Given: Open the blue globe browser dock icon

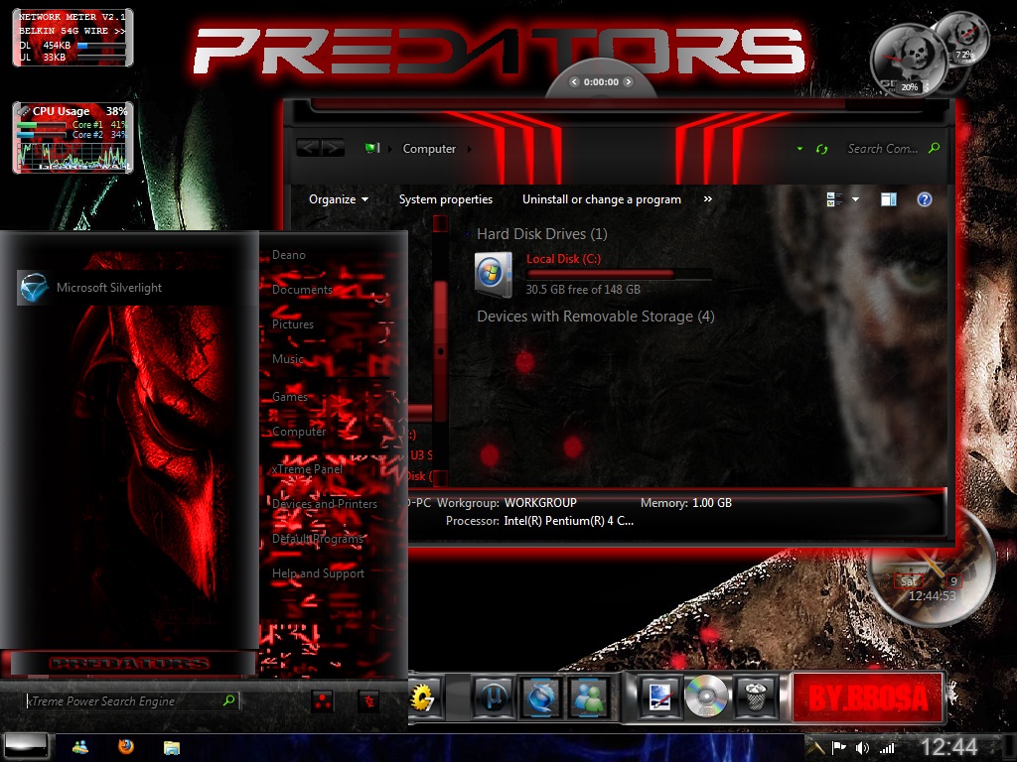Looking at the screenshot, I should click(541, 698).
